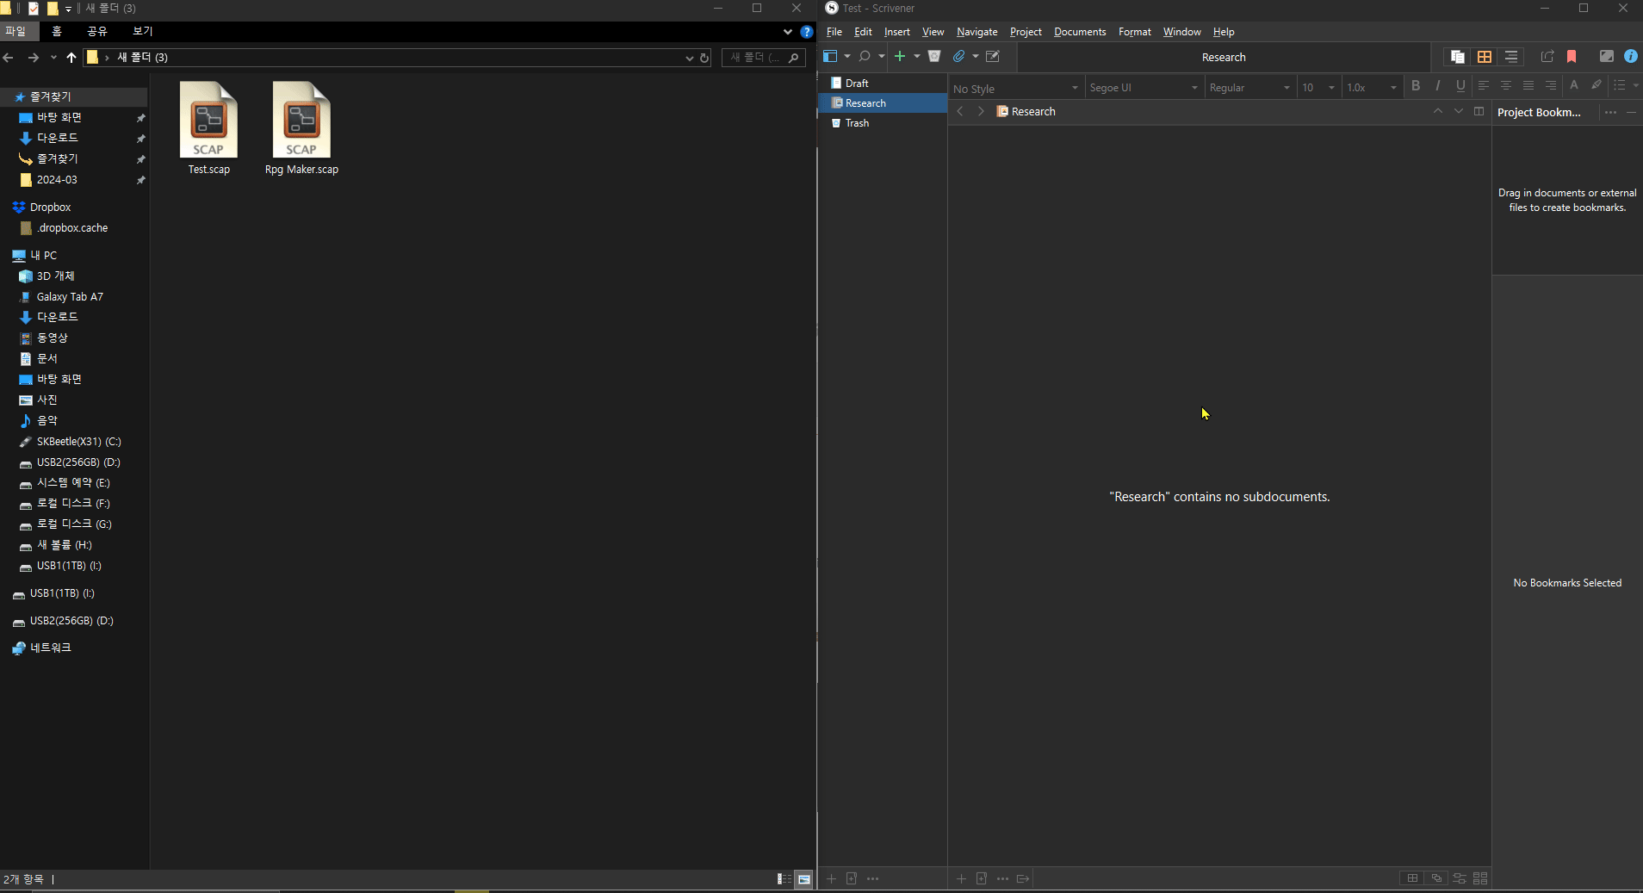The width and height of the screenshot is (1643, 893).
Task: Open the No Style paragraph style dropdown
Action: pos(1014,87)
